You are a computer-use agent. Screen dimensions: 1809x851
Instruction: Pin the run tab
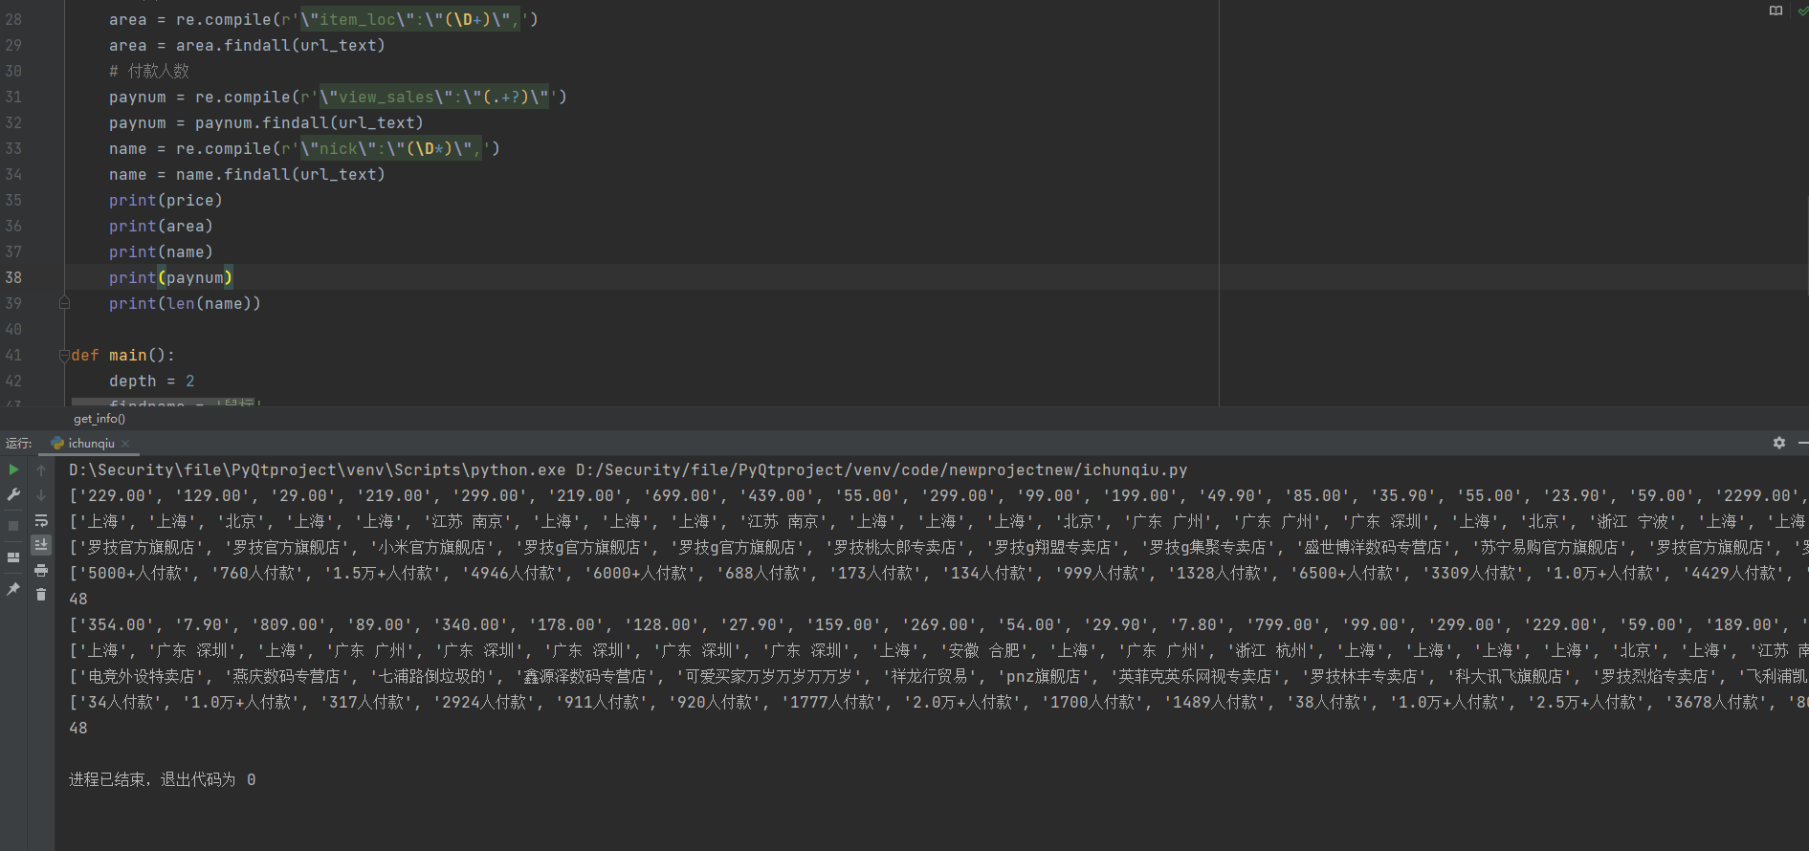point(13,589)
